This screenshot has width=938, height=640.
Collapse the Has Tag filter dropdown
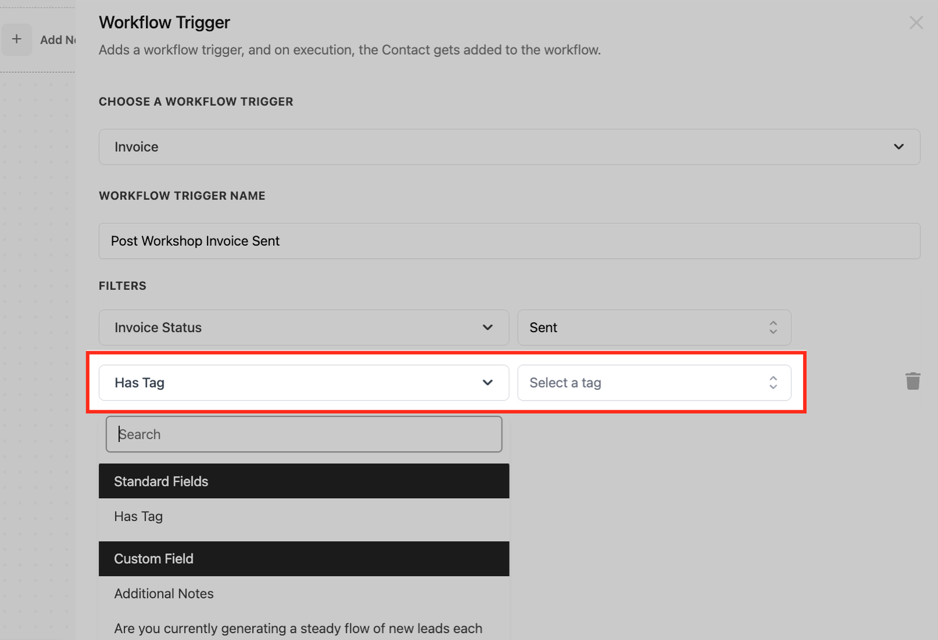pyautogui.click(x=303, y=383)
